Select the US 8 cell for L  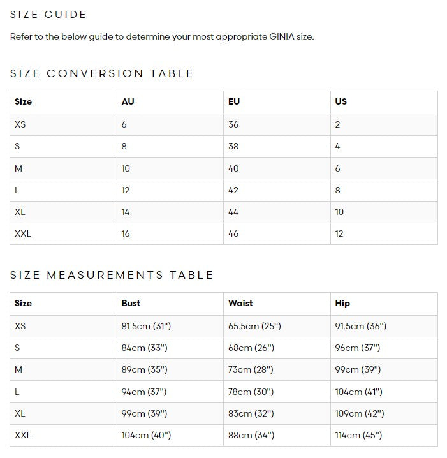point(337,190)
